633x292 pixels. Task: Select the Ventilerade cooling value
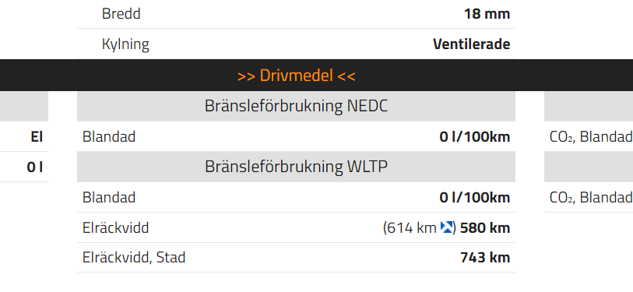[x=472, y=44]
